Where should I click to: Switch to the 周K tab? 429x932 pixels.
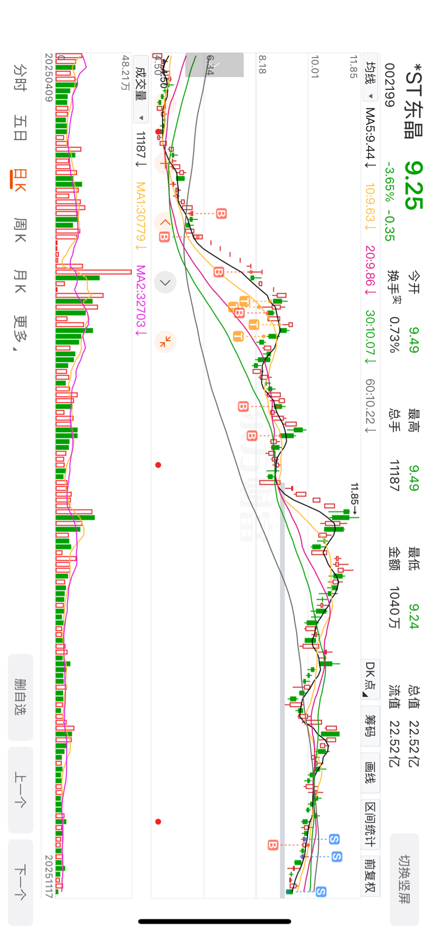point(21,231)
